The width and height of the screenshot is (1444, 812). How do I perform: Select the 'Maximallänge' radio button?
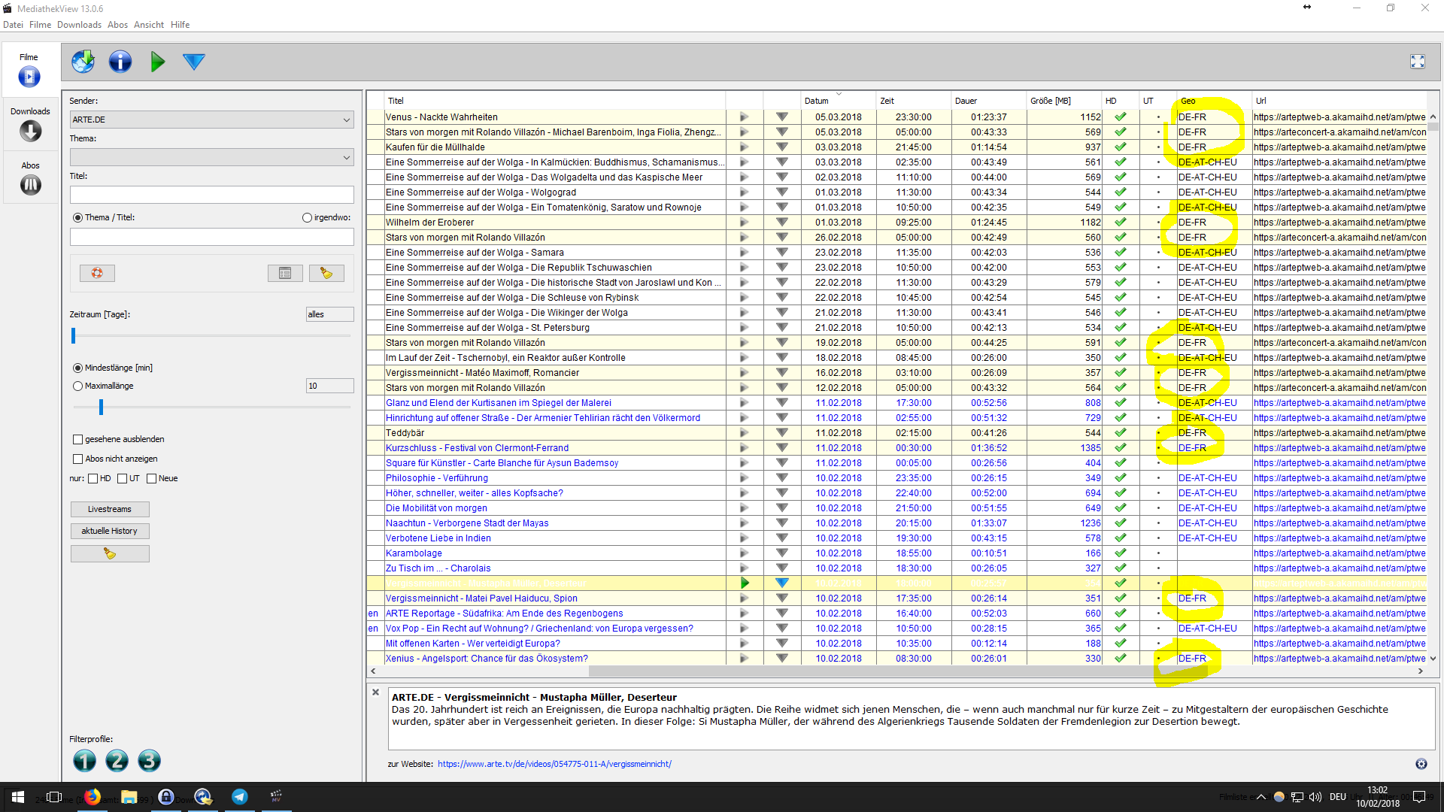coord(77,386)
